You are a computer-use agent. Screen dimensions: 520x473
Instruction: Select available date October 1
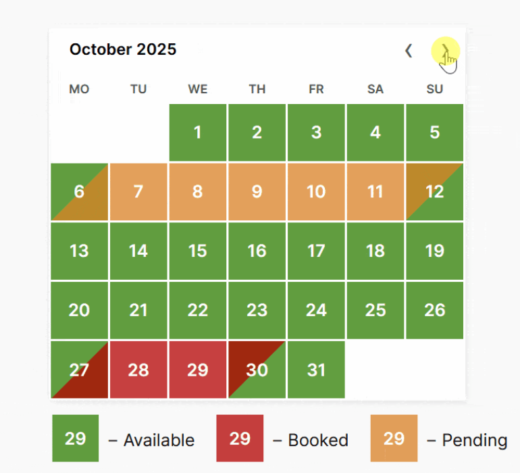(x=198, y=132)
